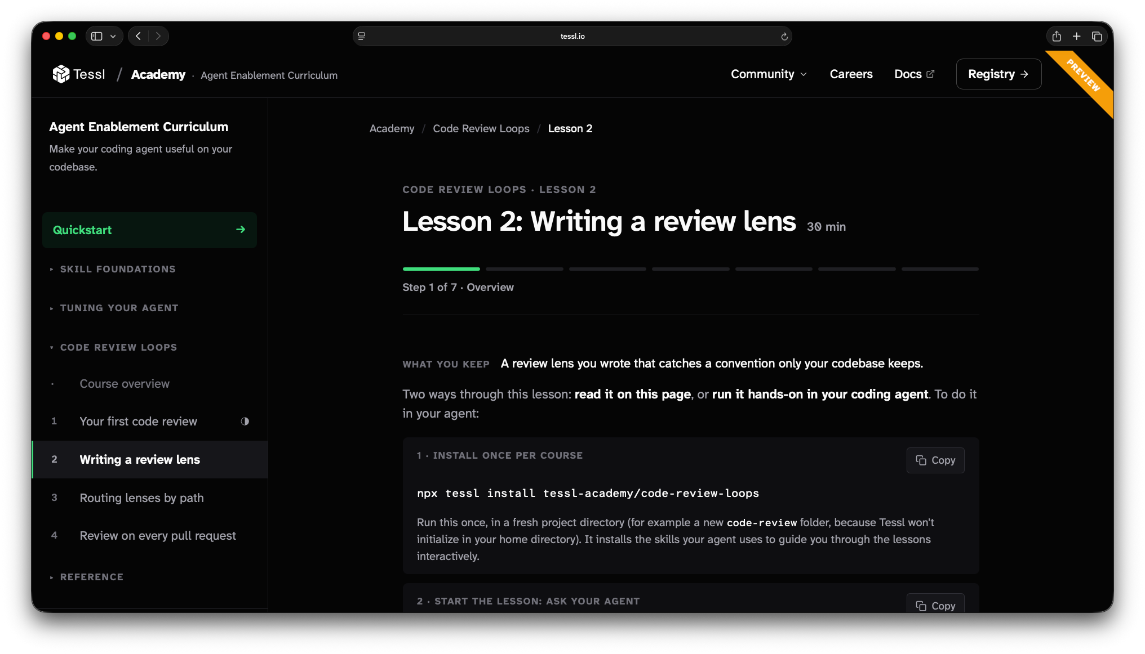1145x654 pixels.
Task: Click the Agent Enablement Curriculum sidebar heading
Action: click(x=139, y=127)
